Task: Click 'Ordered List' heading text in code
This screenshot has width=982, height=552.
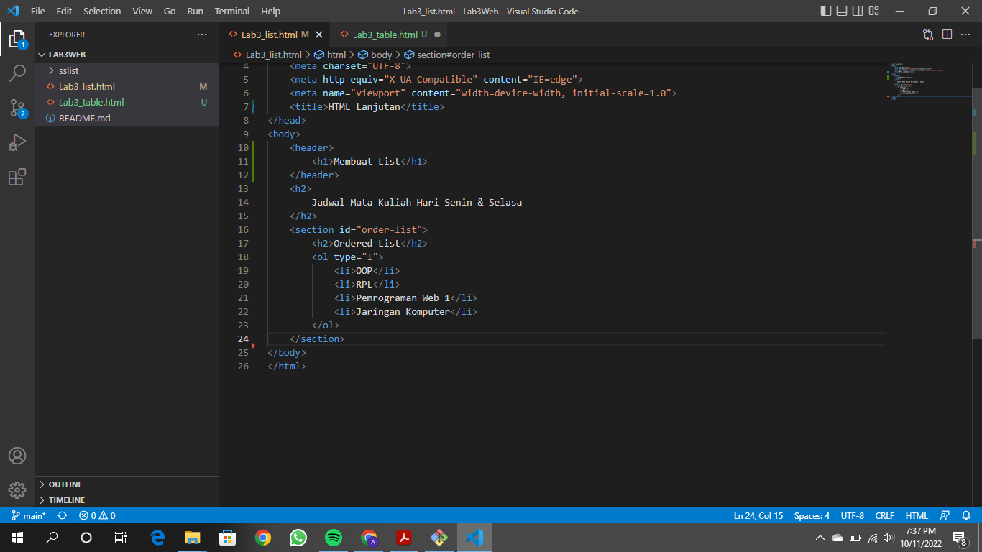Action: click(x=367, y=244)
